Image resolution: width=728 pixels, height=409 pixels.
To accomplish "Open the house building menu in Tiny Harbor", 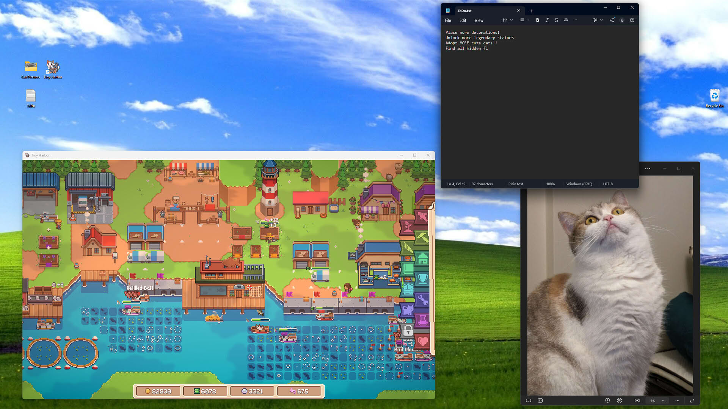I will [422, 259].
